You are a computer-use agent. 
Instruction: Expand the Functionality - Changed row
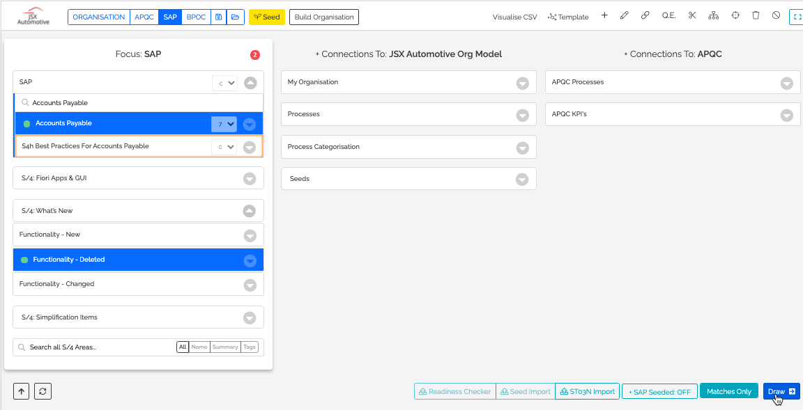point(250,285)
